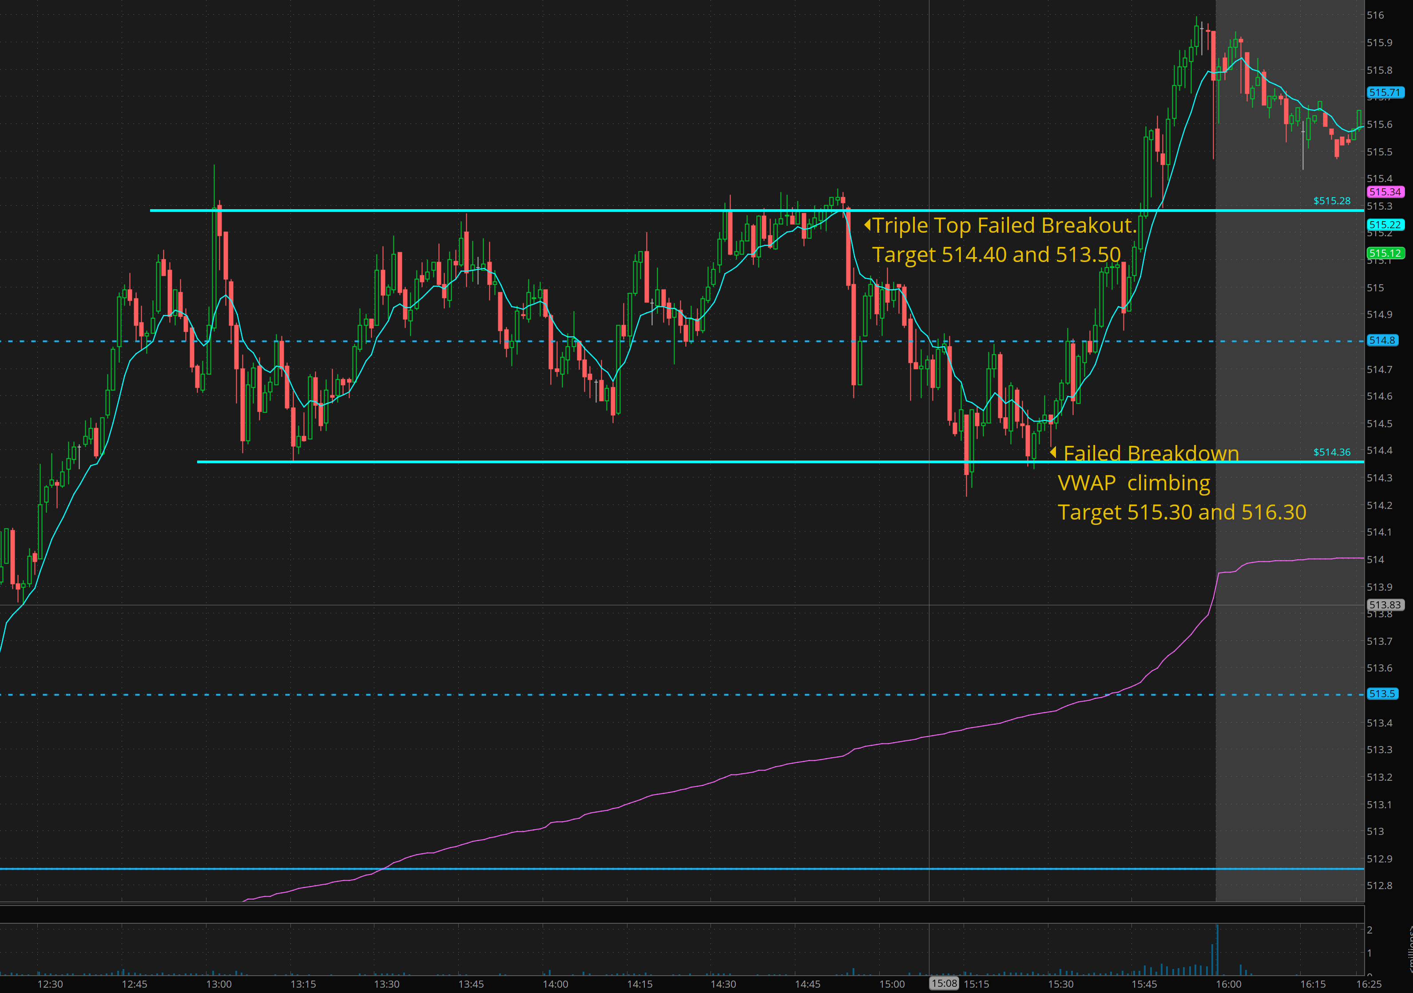Viewport: 1413px width, 993px height.
Task: Select the 514.8 dashed line price tag
Action: [1381, 341]
